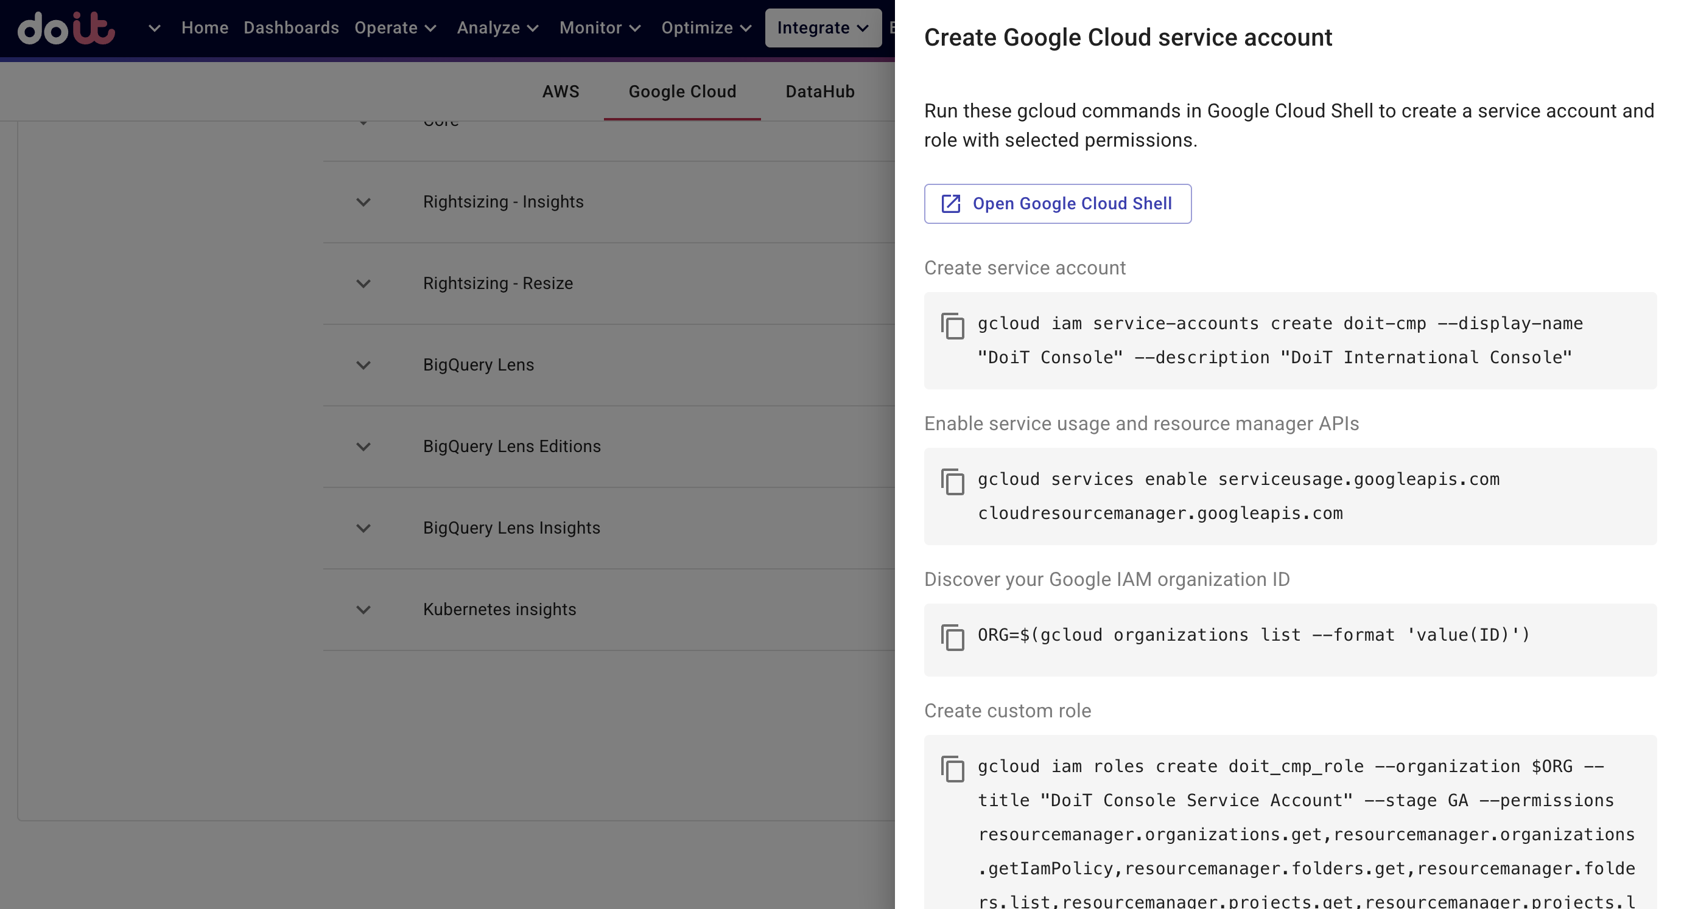This screenshot has width=1684, height=909.
Task: Click the 'BigQuery Lens Editions' row label
Action: point(511,447)
